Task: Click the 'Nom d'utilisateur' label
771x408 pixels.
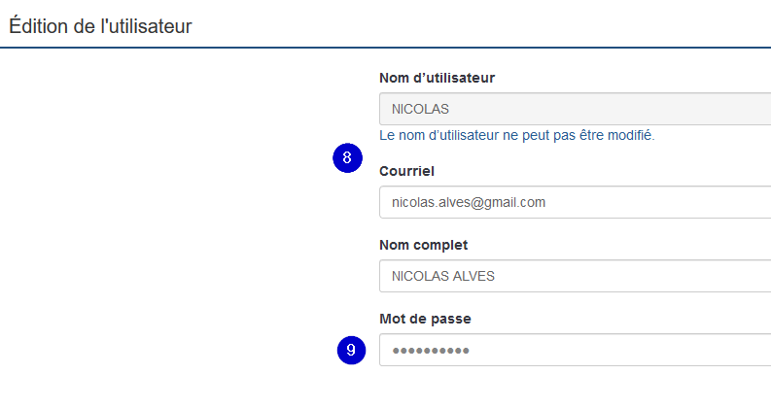Action: pos(437,78)
